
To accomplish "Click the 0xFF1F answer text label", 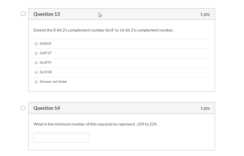I will click(45, 53).
